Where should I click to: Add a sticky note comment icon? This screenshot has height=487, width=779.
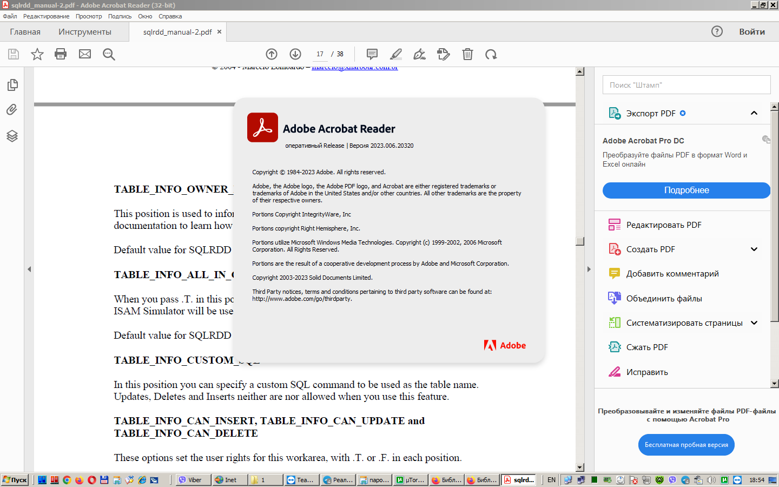pyautogui.click(x=372, y=54)
